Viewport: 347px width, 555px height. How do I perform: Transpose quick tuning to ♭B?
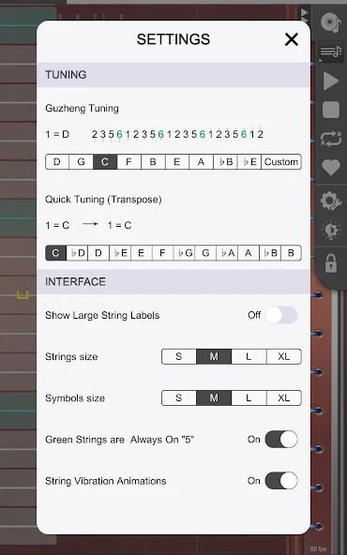(x=270, y=253)
